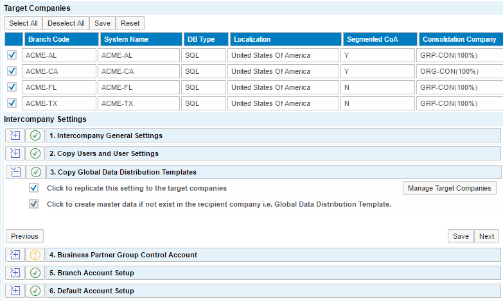The width and height of the screenshot is (503, 301).
Task: Open Manage Target Companies
Action: [x=450, y=188]
